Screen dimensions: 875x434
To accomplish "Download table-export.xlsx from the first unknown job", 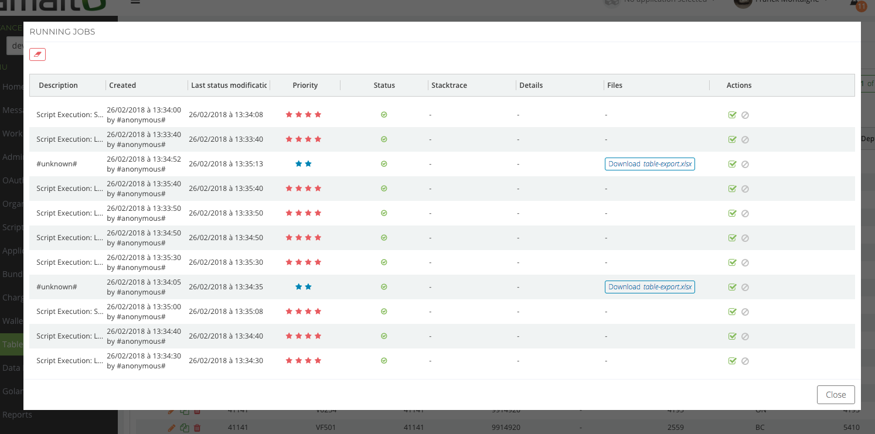I will pyautogui.click(x=649, y=164).
